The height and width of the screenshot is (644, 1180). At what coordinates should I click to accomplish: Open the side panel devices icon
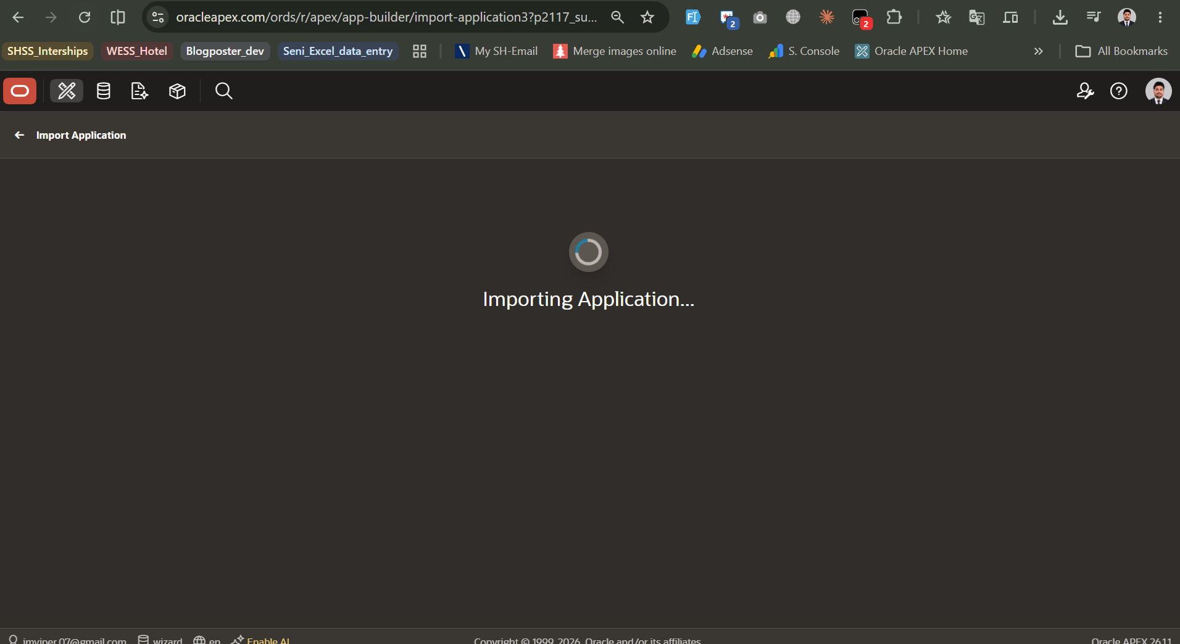[1010, 17]
